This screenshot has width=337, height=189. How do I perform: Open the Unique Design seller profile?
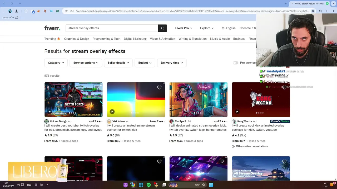click(58, 121)
